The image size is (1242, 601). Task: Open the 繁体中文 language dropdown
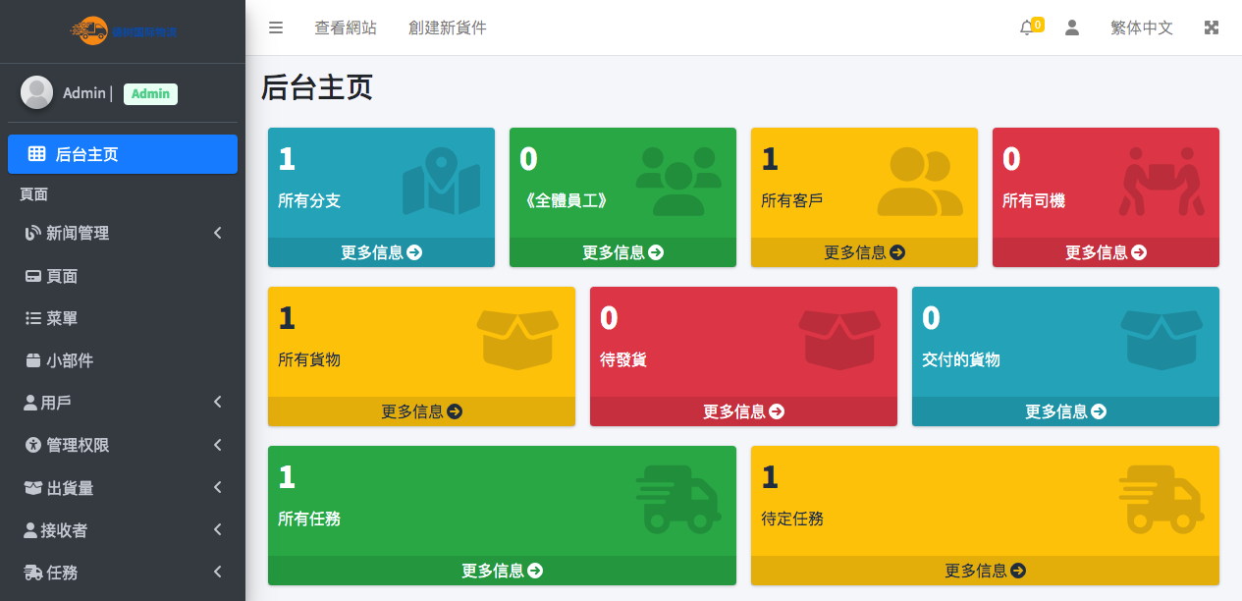coord(1141,28)
